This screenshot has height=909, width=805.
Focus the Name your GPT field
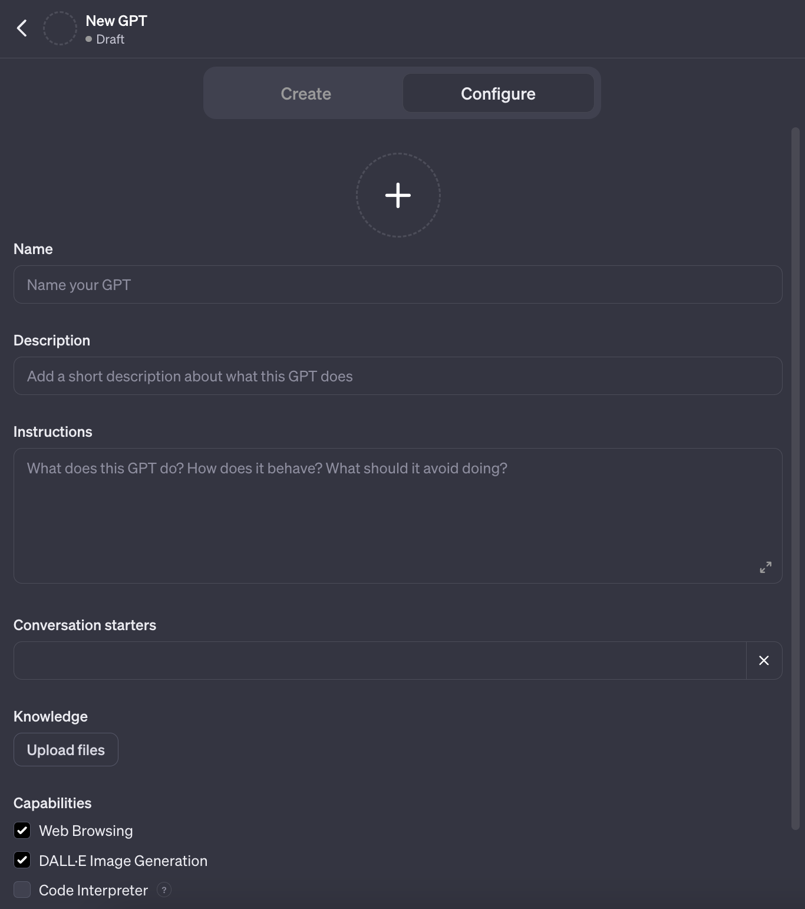398,284
